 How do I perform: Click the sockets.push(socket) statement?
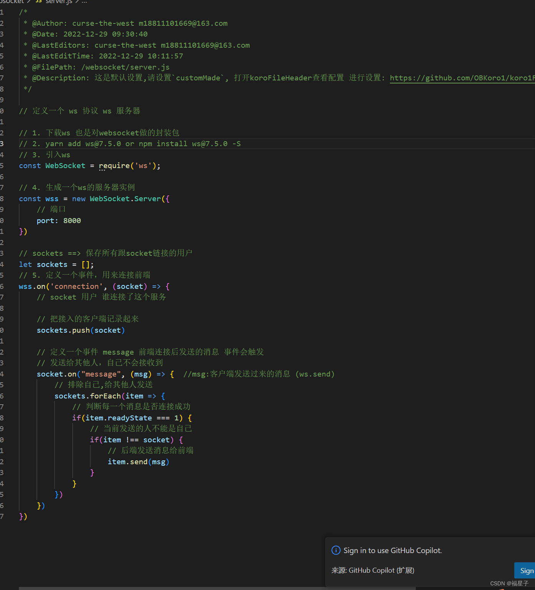[80, 330]
